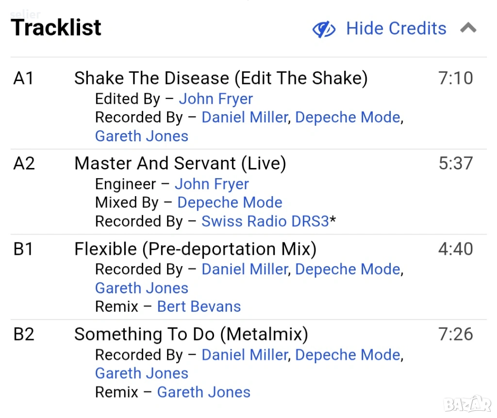Open Bert Bevans remix credit link
The height and width of the screenshot is (418, 497).
[199, 307]
